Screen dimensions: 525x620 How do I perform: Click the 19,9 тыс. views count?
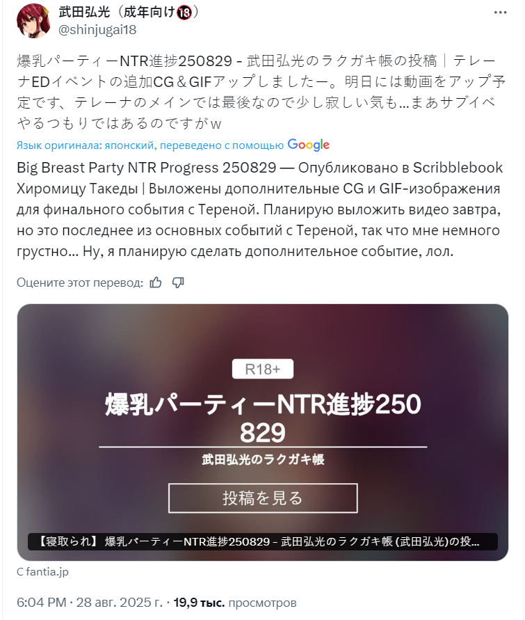(x=199, y=602)
